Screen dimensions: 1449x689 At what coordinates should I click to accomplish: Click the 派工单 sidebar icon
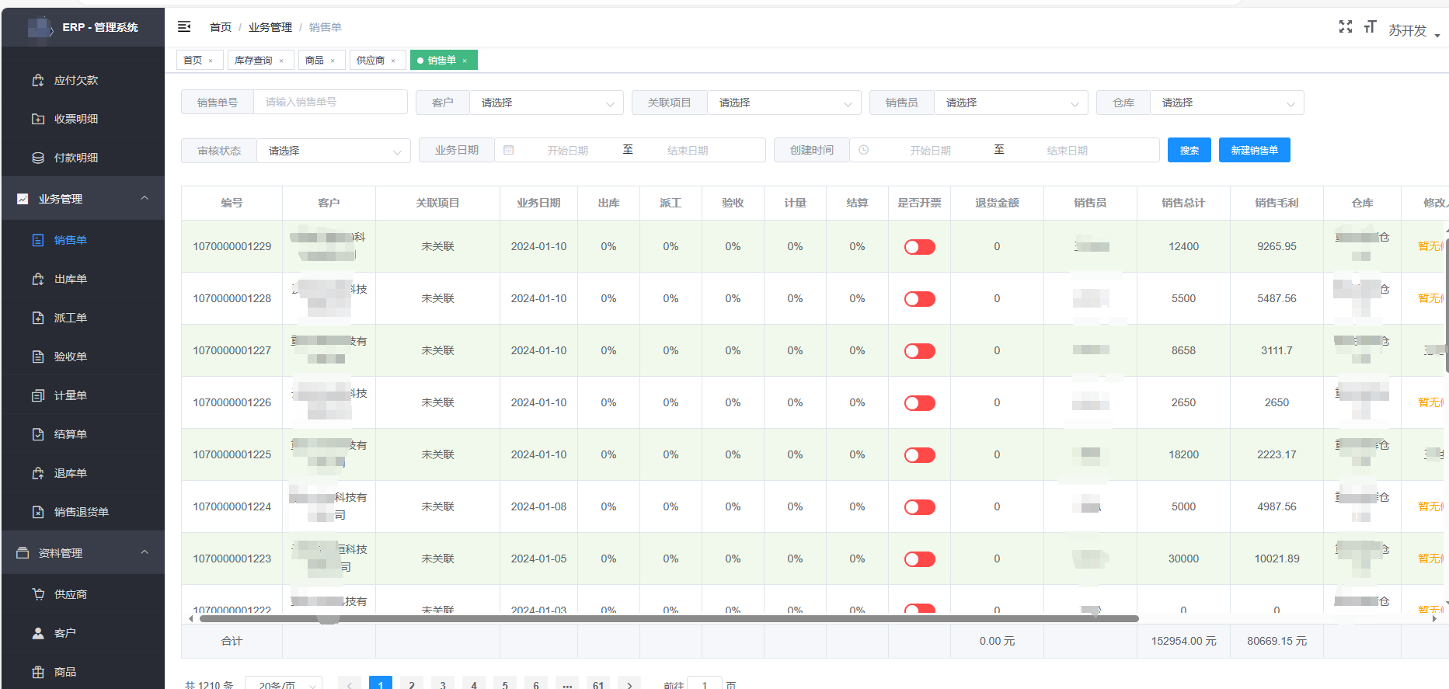[38, 318]
